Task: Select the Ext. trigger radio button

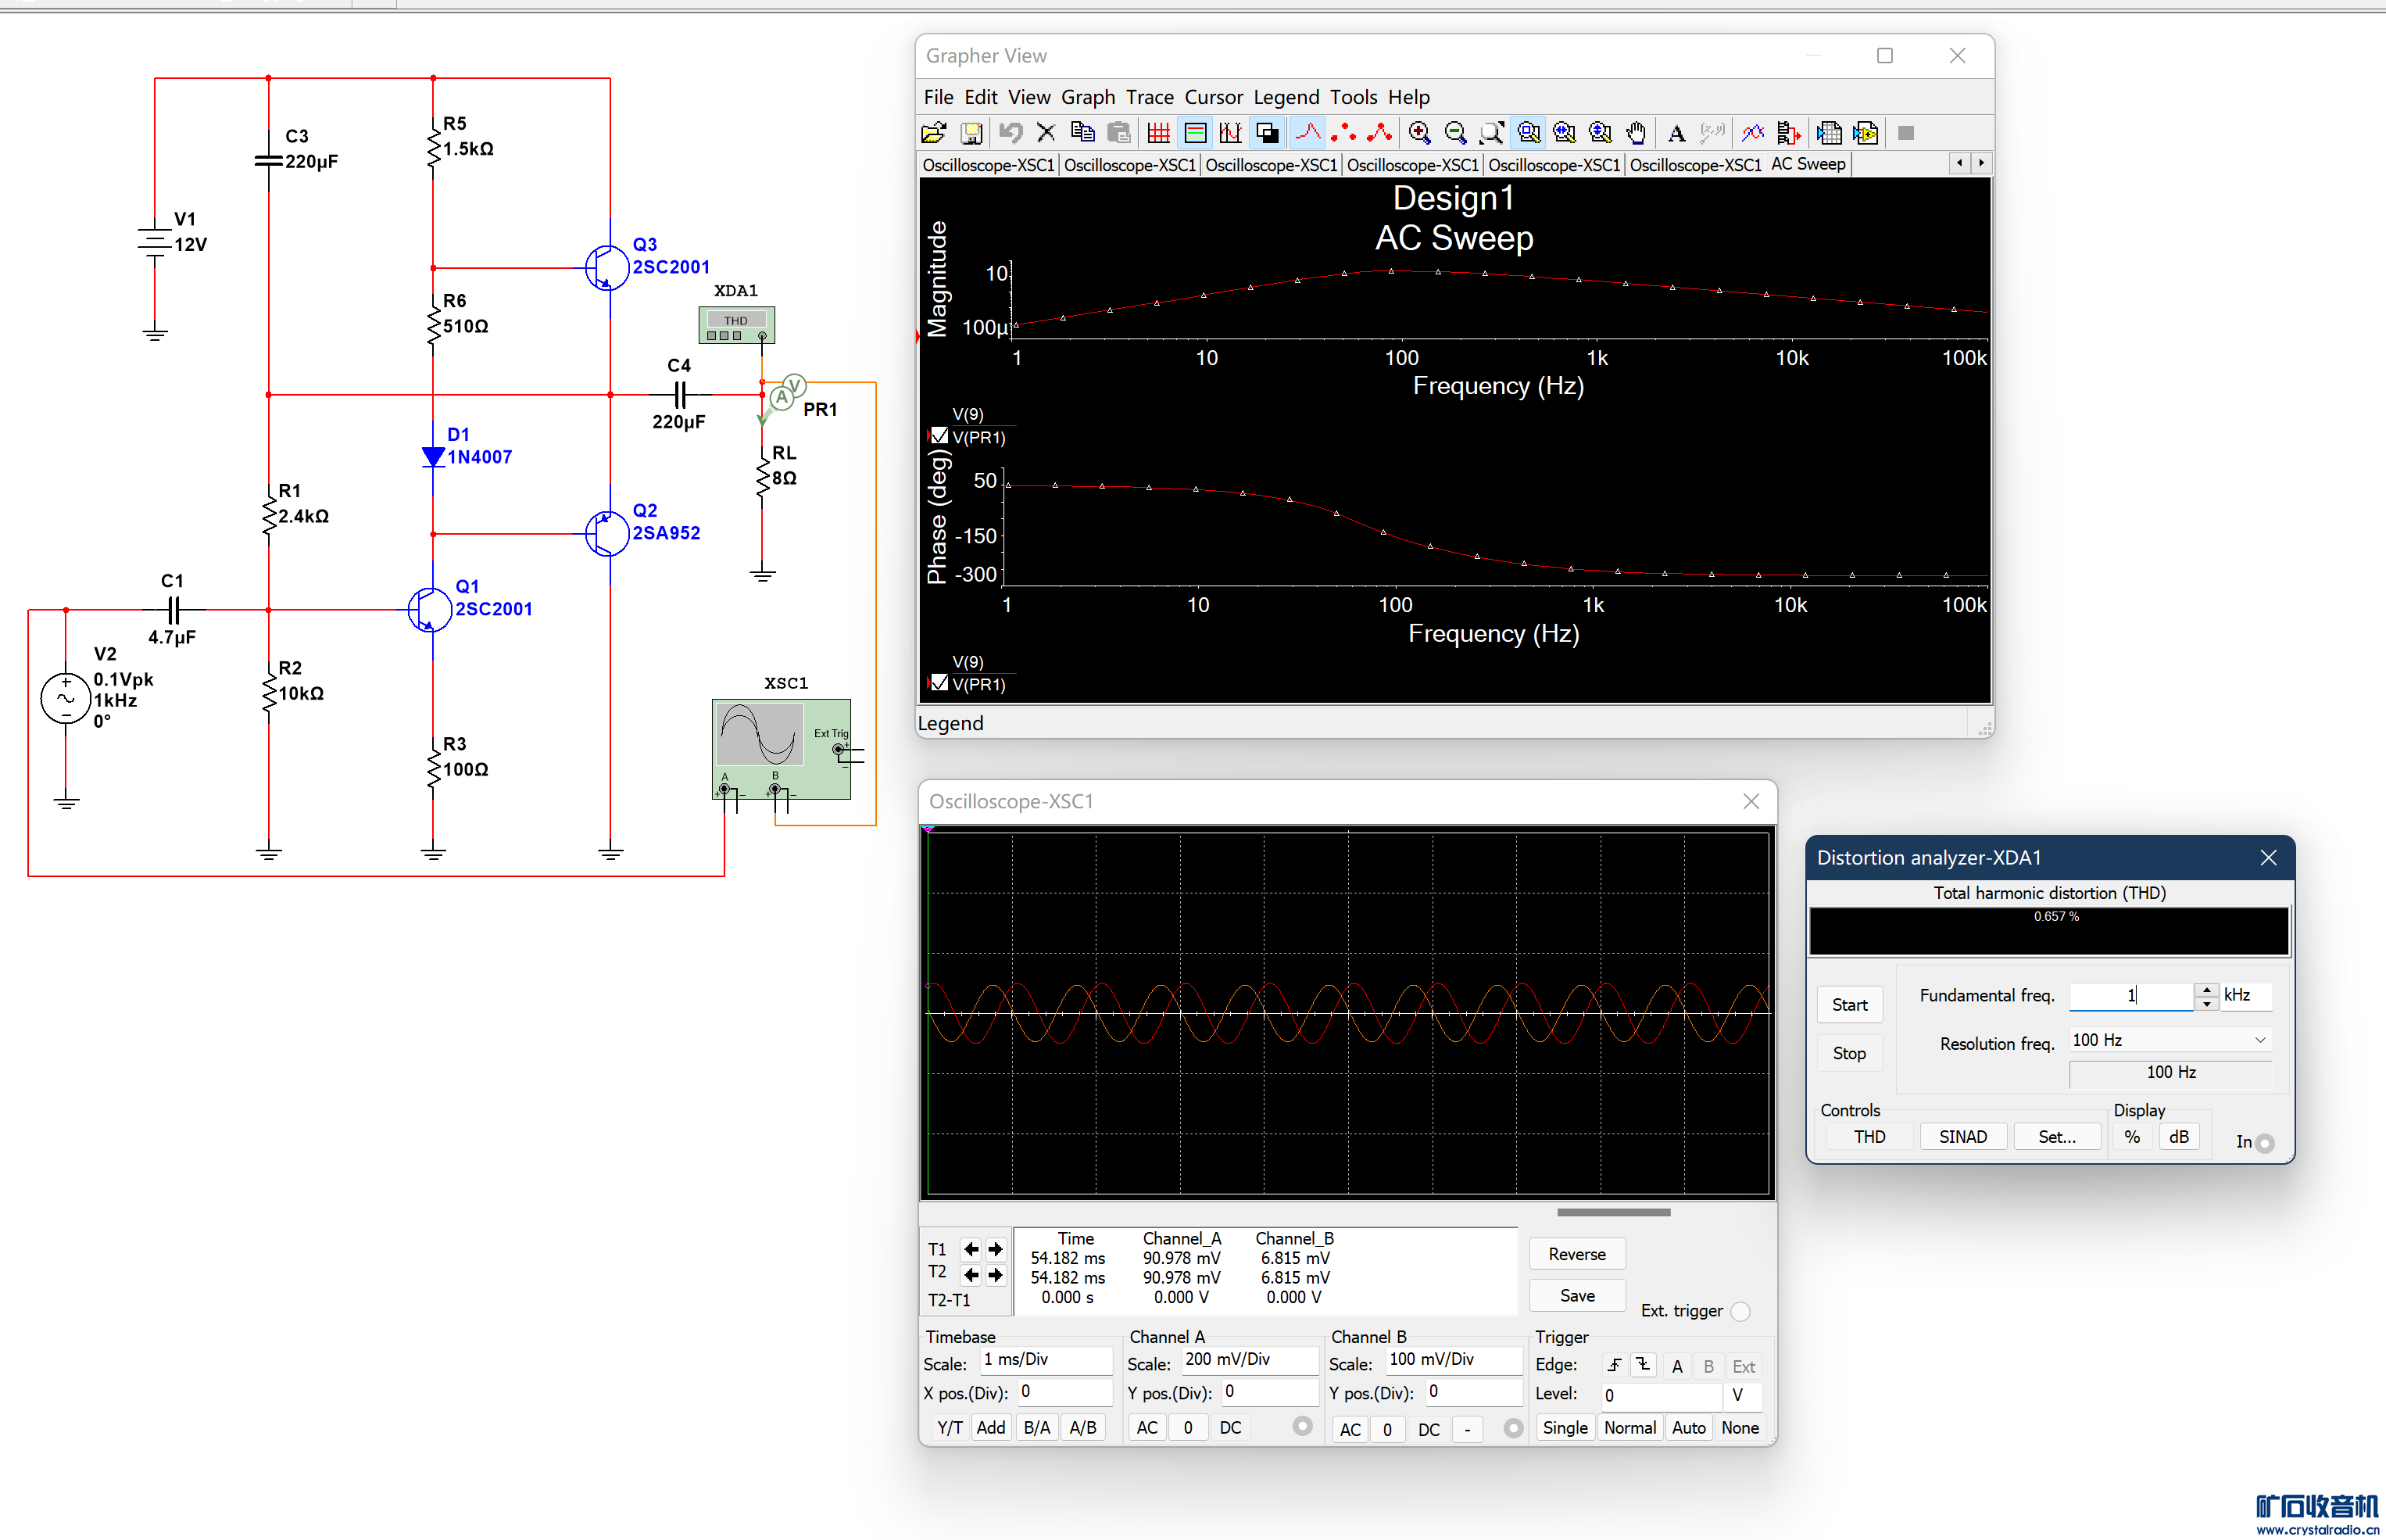Action: (1740, 1311)
